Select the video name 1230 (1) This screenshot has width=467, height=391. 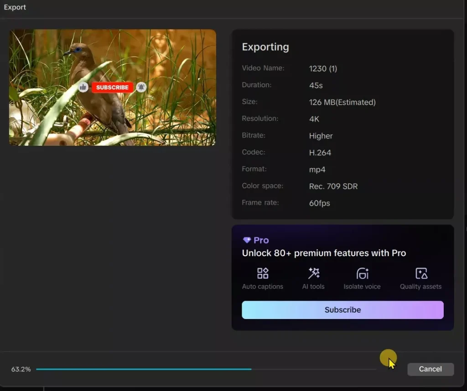(x=323, y=68)
